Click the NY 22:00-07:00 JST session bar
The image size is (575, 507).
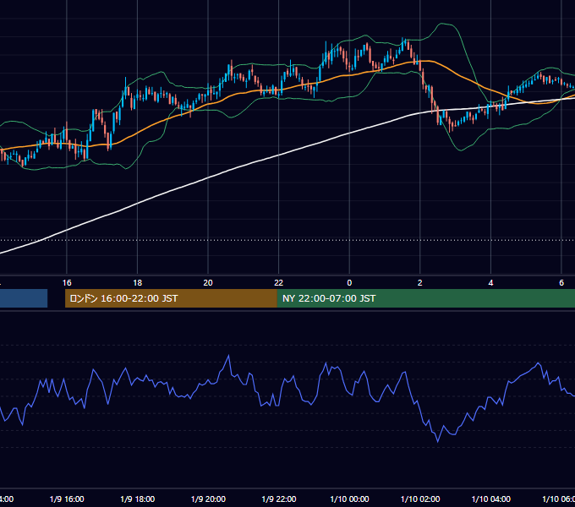click(425, 298)
